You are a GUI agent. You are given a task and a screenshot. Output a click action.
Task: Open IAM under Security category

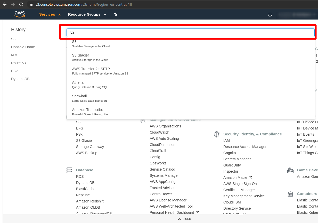coord(226,141)
